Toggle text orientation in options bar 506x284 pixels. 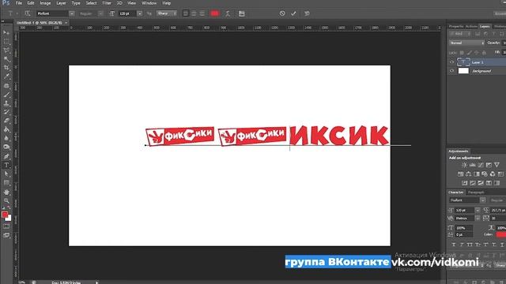coord(28,13)
